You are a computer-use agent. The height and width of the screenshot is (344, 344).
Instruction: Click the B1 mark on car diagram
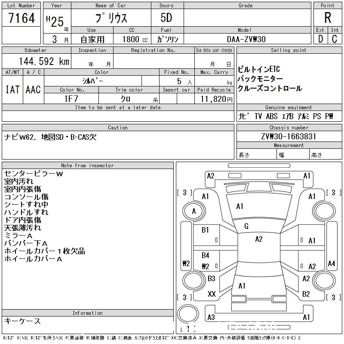(x=205, y=230)
